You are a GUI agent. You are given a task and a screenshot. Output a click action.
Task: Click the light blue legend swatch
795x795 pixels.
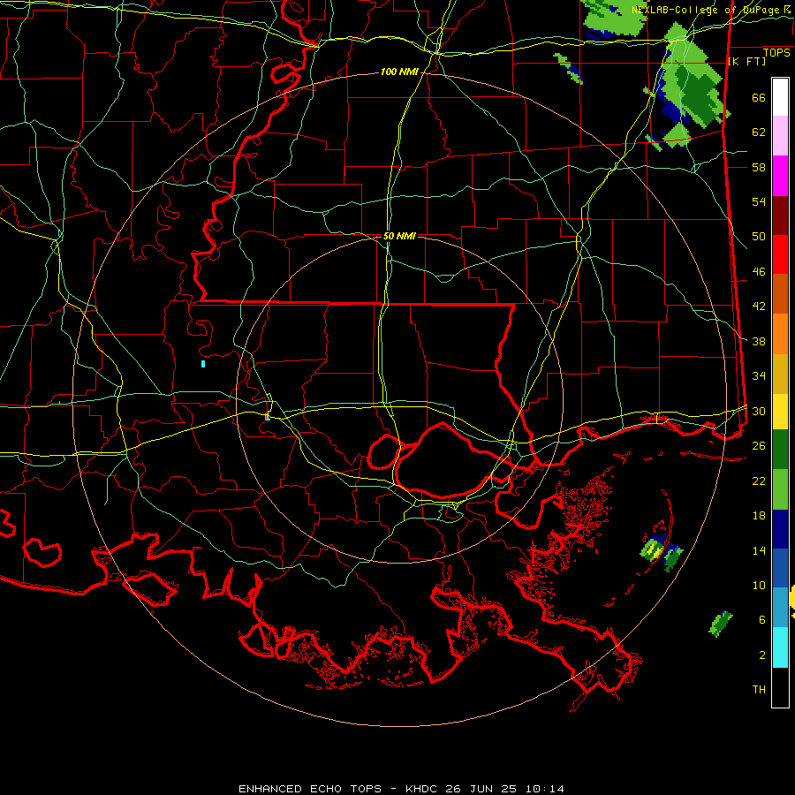point(780,608)
